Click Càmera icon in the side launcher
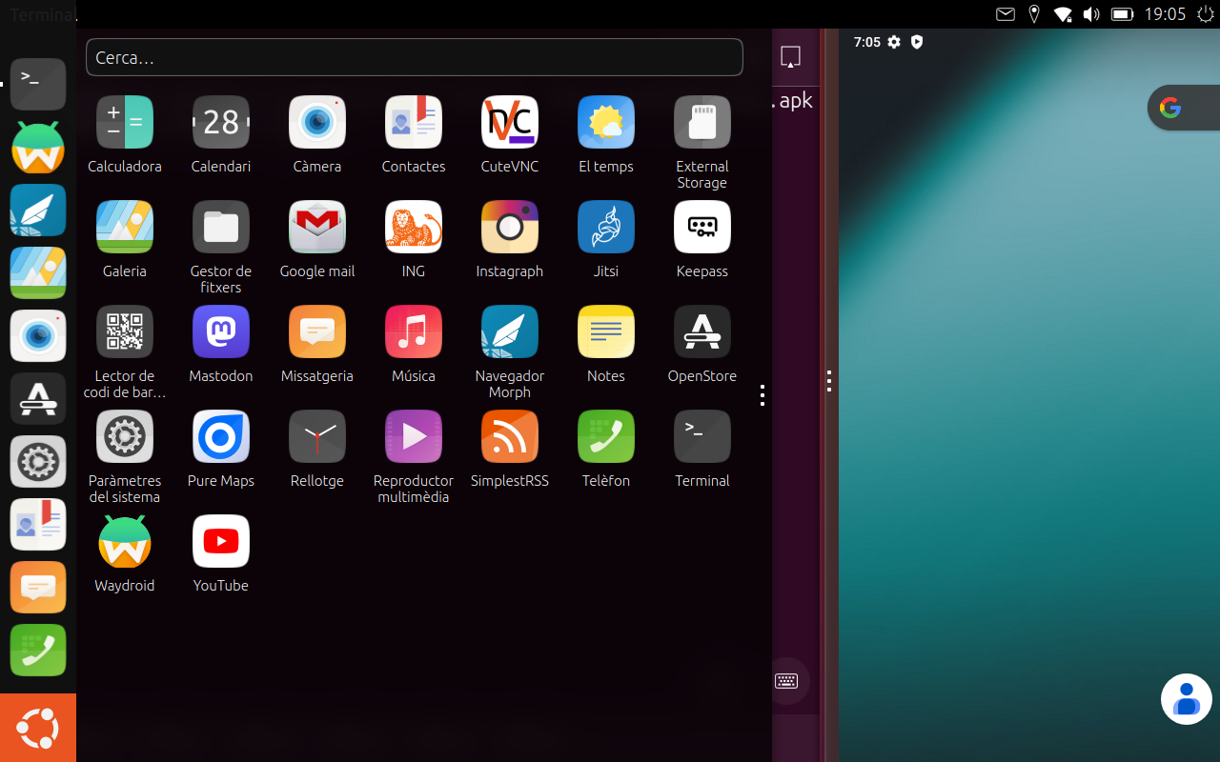This screenshot has width=1220, height=762. pos(38,335)
